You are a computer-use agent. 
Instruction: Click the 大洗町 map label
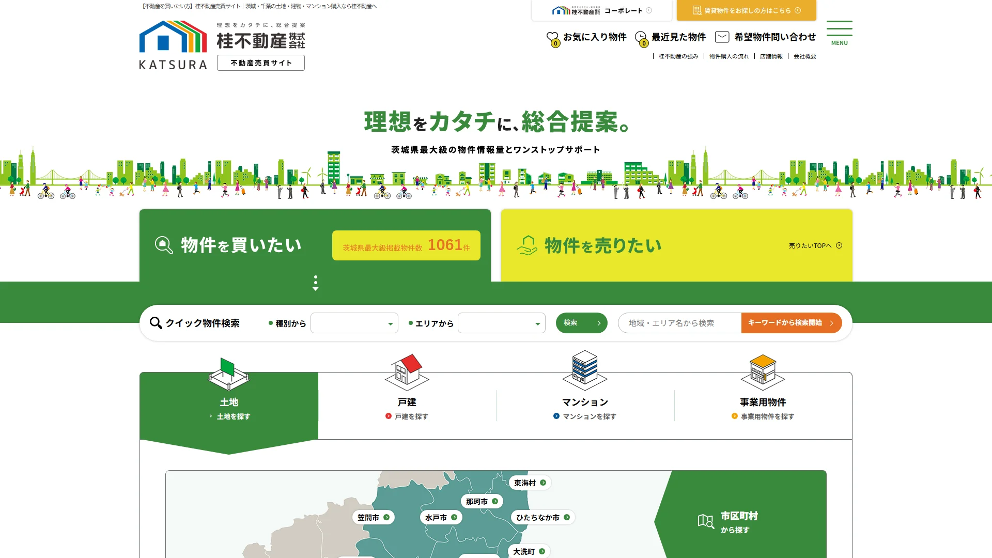529,551
